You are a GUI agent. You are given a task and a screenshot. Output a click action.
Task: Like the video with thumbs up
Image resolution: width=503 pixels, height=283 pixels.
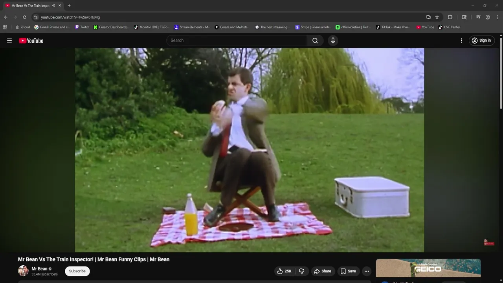point(284,271)
